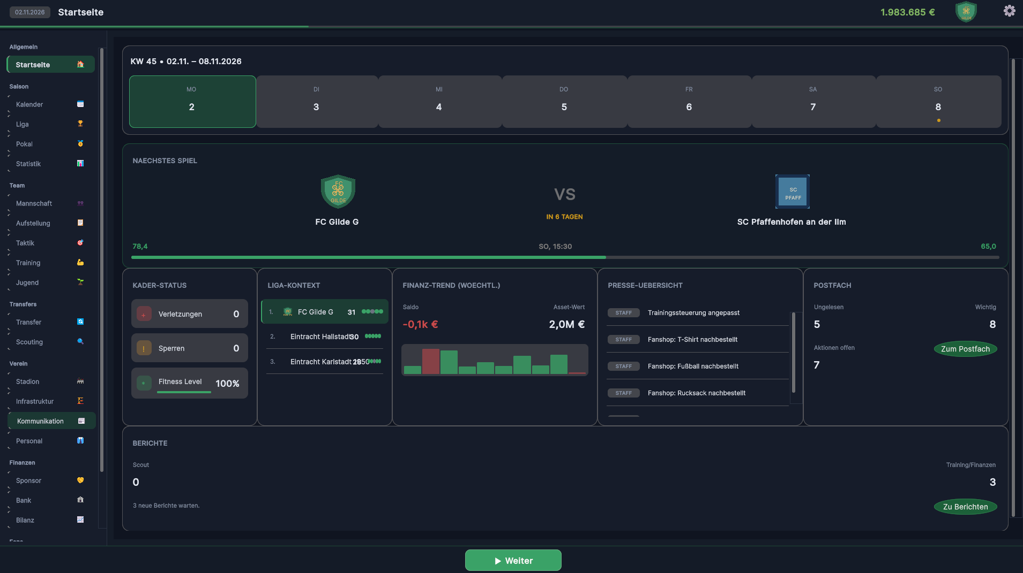Click the sidebar scrollbar
Viewport: 1023px width, 573px height.
(x=101, y=259)
